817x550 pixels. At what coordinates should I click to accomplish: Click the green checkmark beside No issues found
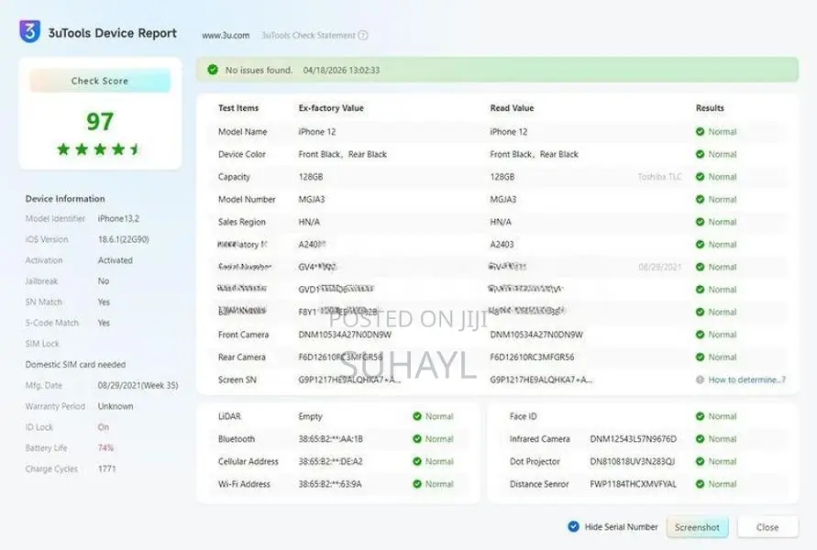point(213,70)
